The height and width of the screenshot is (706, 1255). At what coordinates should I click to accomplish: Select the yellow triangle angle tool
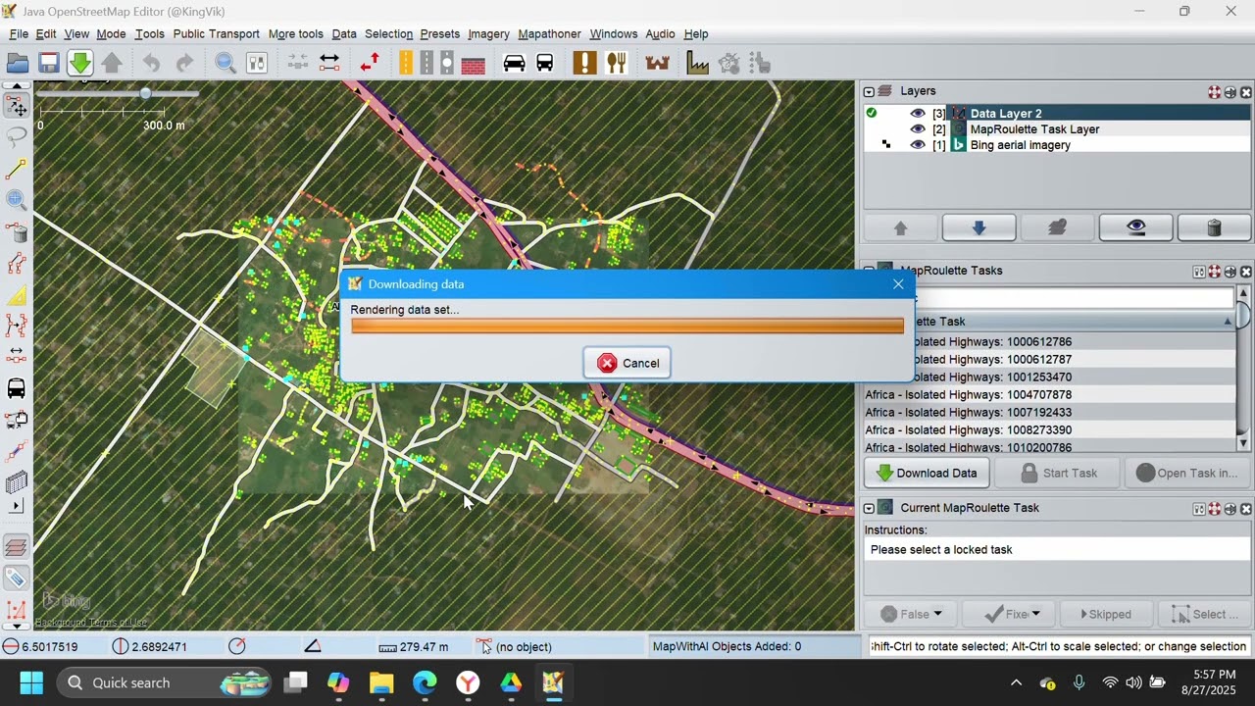pyautogui.click(x=17, y=294)
